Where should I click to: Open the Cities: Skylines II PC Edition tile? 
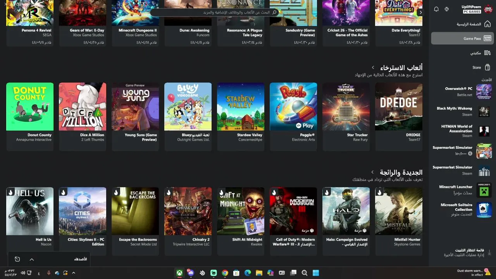pyautogui.click(x=83, y=221)
